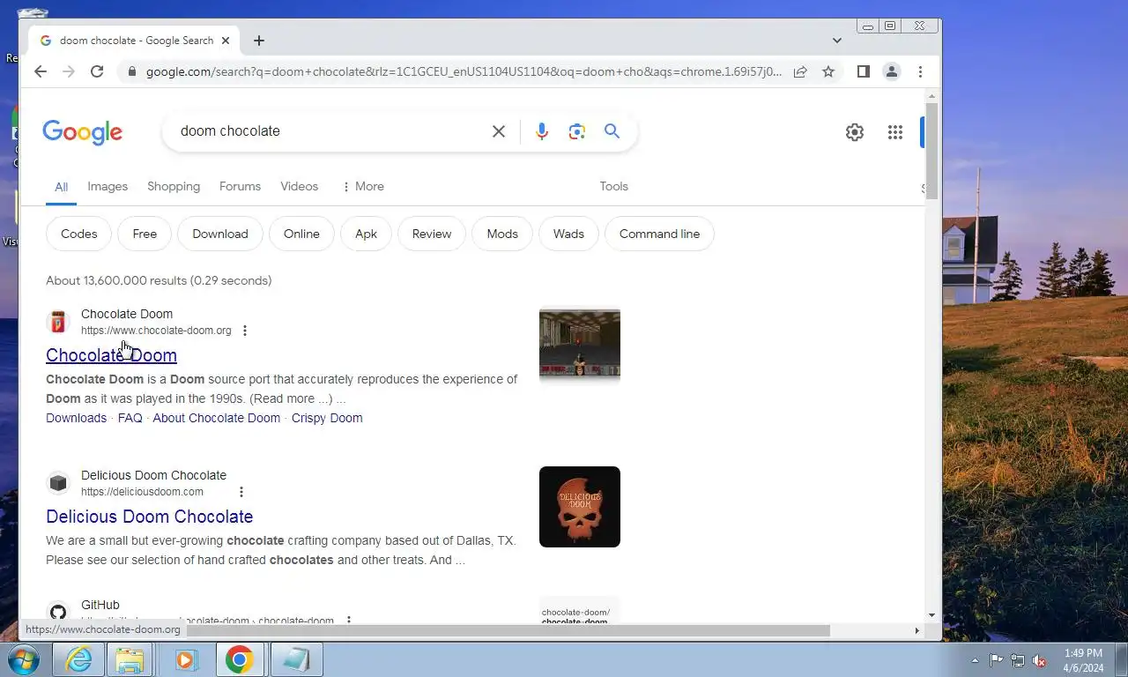
Task: Click the vertical scrollbar down arrow
Action: point(932,615)
